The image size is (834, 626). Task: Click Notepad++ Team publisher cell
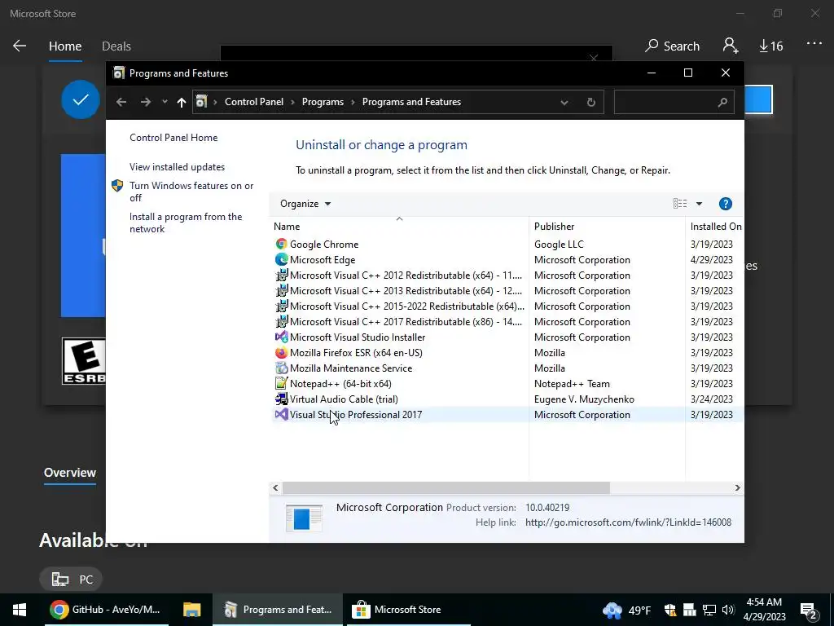(572, 384)
